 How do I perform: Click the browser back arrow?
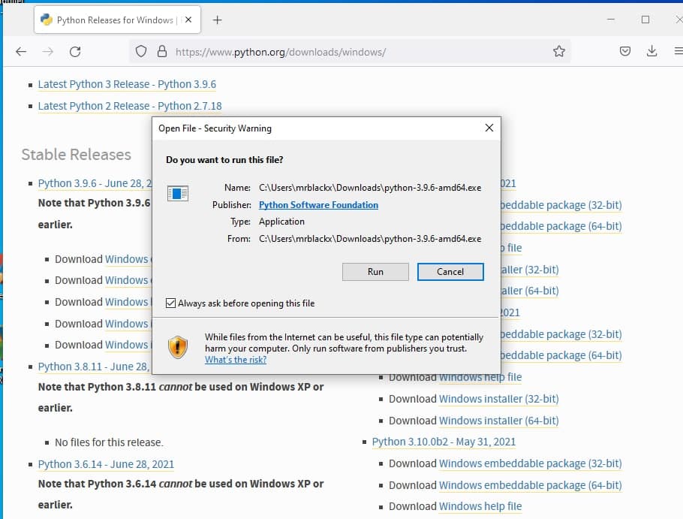pyautogui.click(x=21, y=52)
